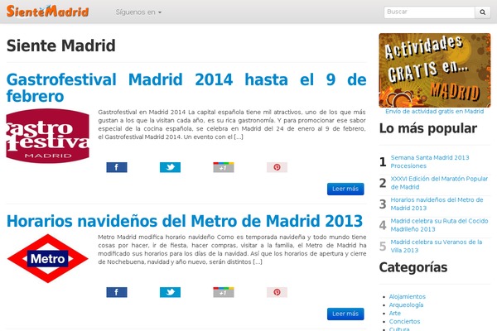The width and height of the screenshot is (497, 331).
Task: Open popular post Veranos de la Villa 2013
Action: 437,246
